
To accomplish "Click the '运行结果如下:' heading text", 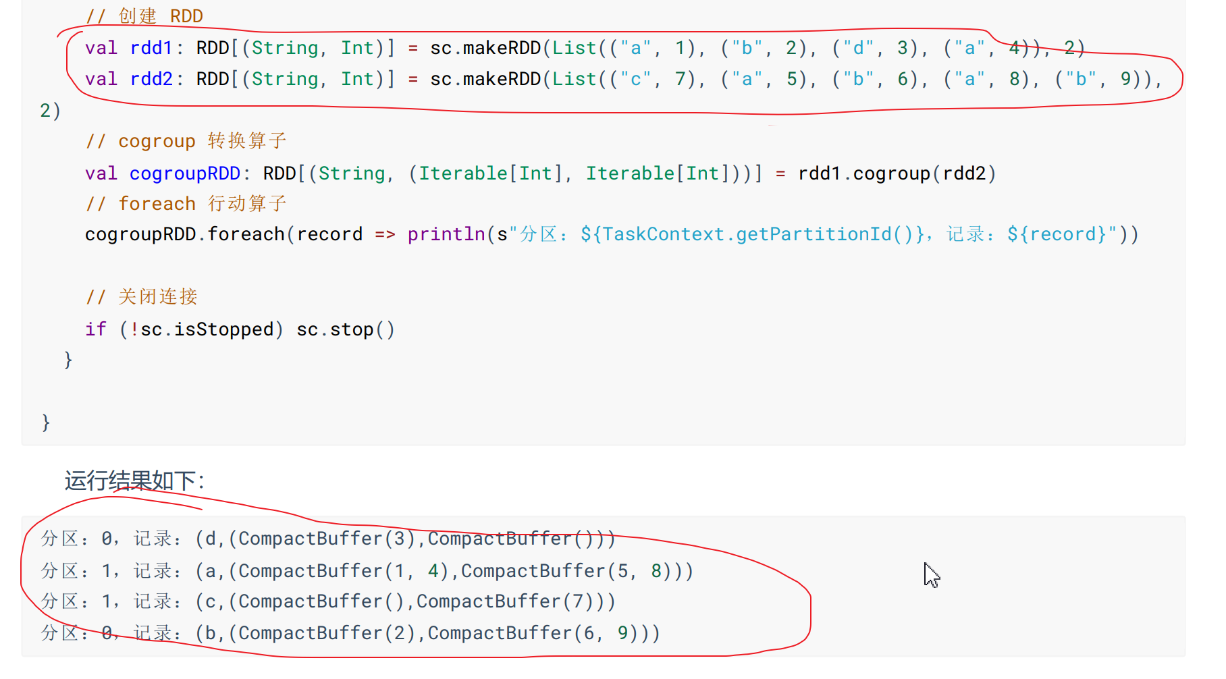I will (x=134, y=481).
